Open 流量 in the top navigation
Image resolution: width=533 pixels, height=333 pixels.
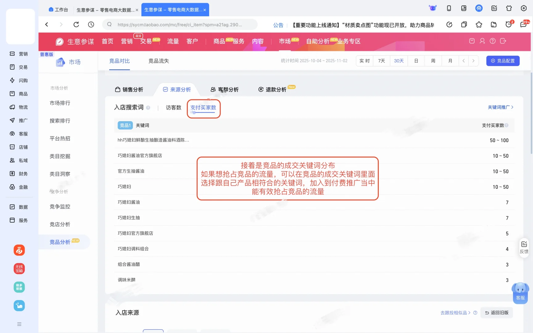click(173, 41)
